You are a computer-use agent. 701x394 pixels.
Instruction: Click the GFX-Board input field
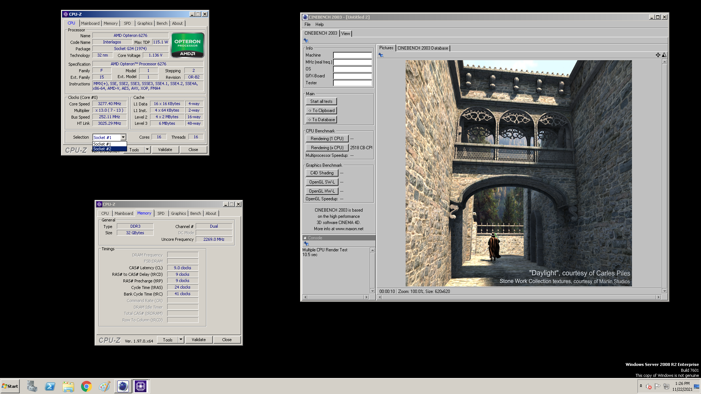click(352, 76)
